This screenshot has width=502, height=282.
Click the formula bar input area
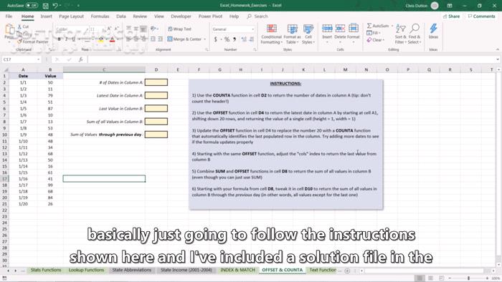290,59
